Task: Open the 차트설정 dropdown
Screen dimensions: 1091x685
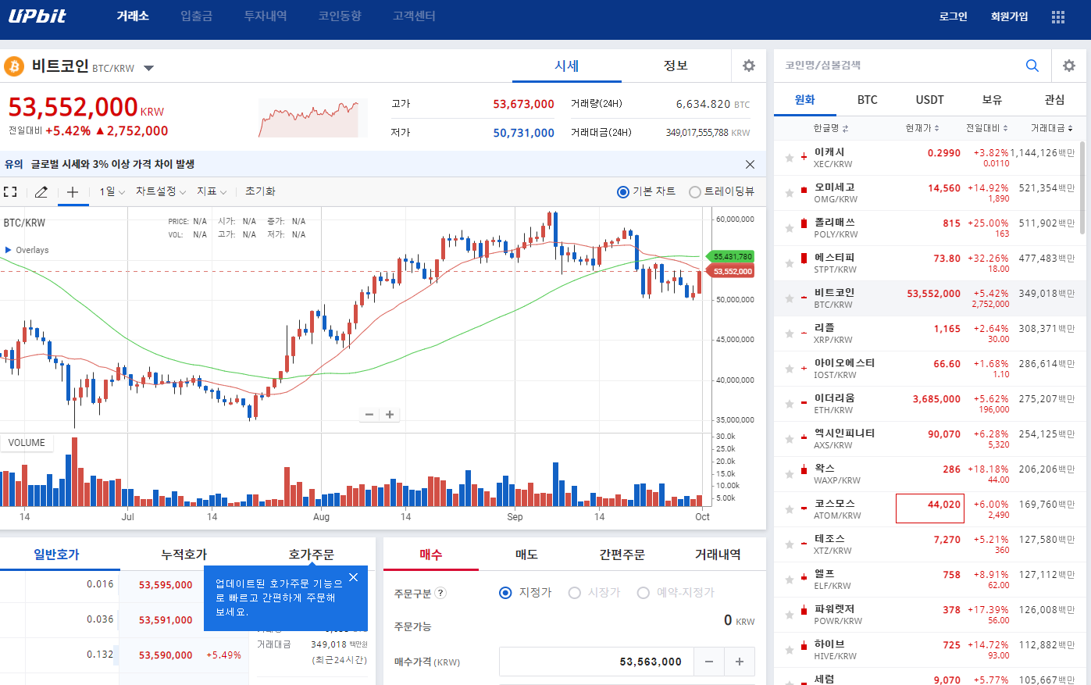Action: (161, 191)
